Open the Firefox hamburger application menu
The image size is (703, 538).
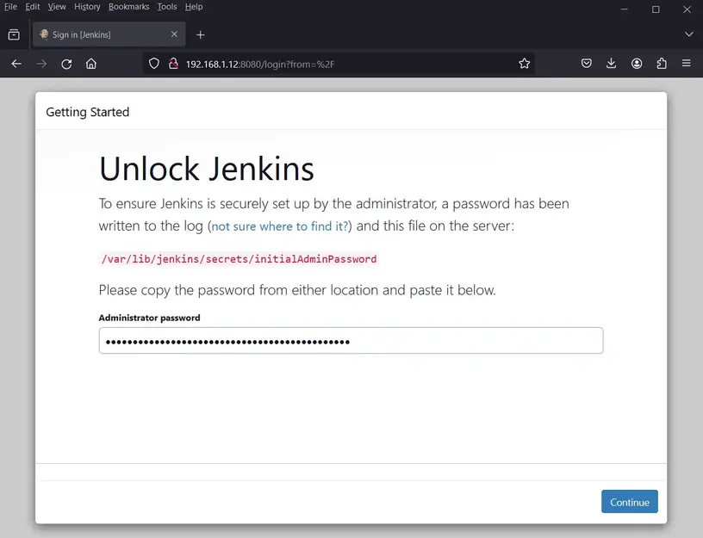click(687, 64)
